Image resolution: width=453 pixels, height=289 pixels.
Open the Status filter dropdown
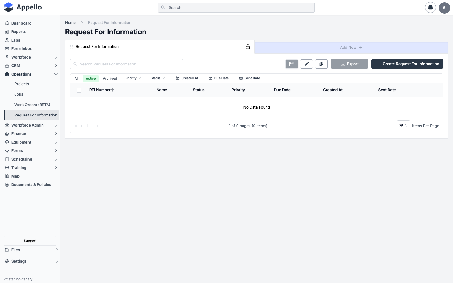158,78
